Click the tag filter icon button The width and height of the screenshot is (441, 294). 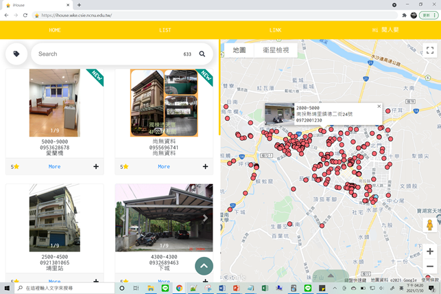tap(16, 54)
